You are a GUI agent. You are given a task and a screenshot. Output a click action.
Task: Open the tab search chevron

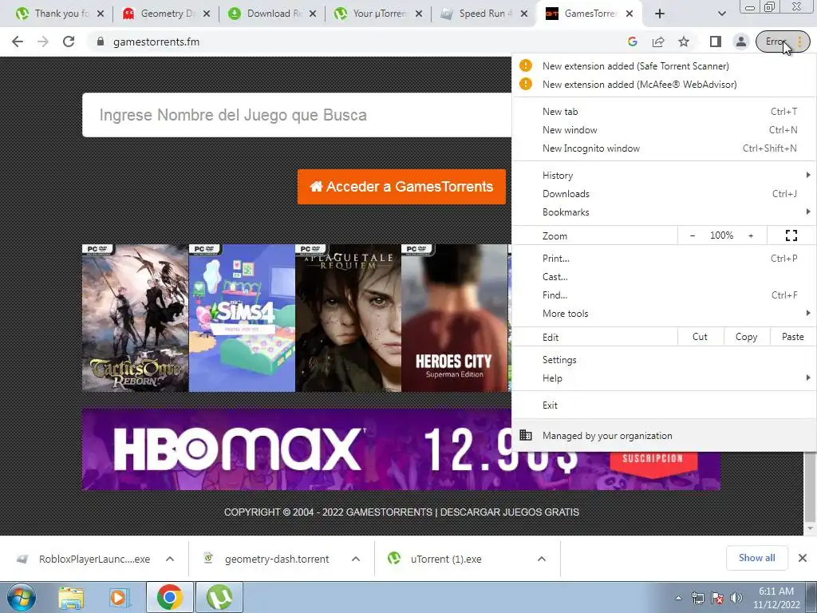coord(721,14)
